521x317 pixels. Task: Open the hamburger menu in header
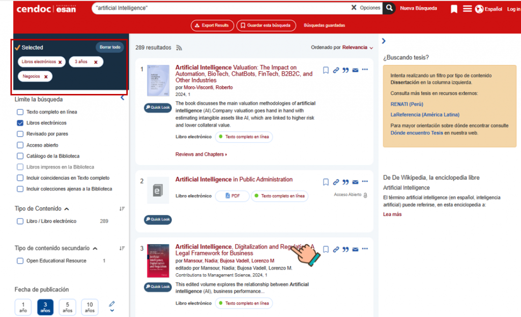coord(467,9)
